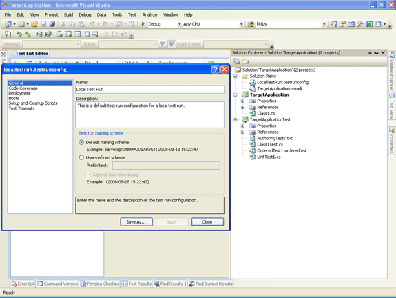Click the Prefix text input field
The image size is (396, 298).
[x=166, y=166]
